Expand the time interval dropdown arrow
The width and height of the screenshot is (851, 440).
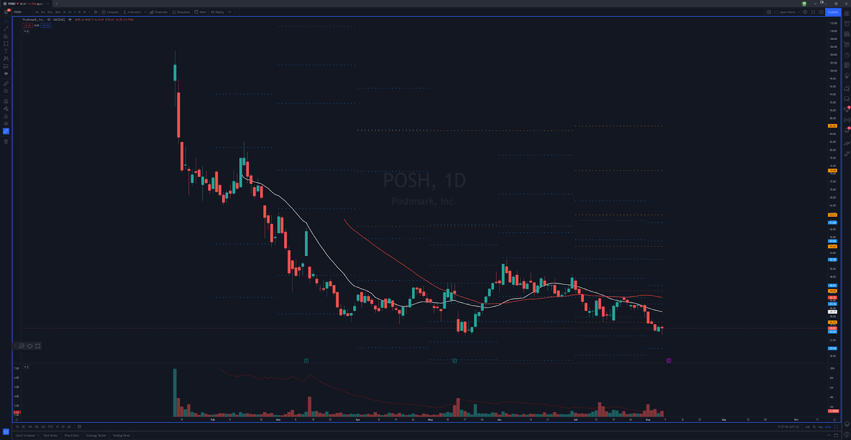89,12
